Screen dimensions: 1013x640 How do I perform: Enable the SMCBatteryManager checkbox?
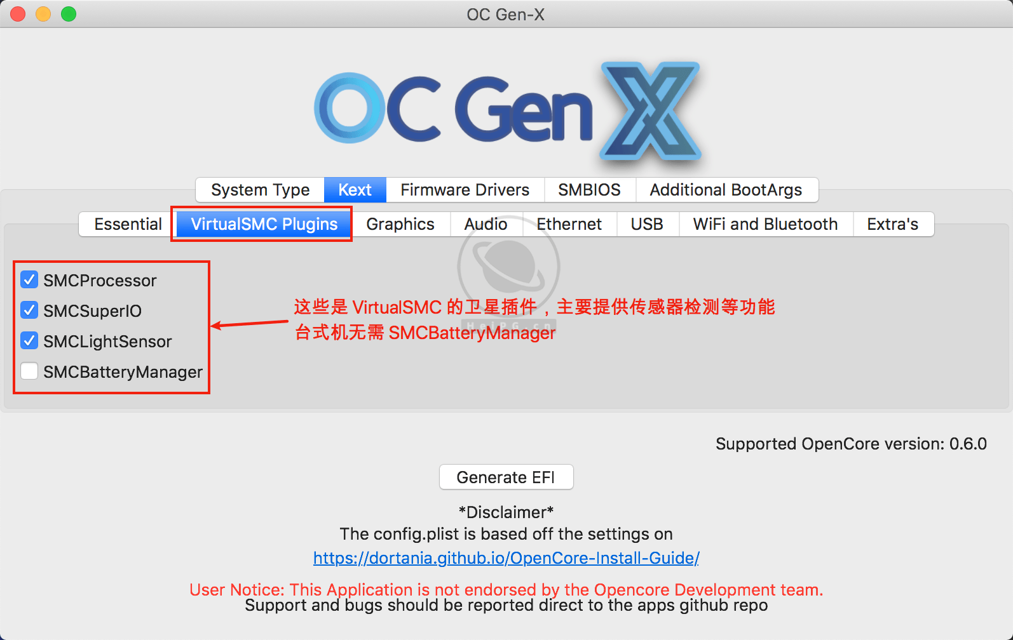coord(29,371)
